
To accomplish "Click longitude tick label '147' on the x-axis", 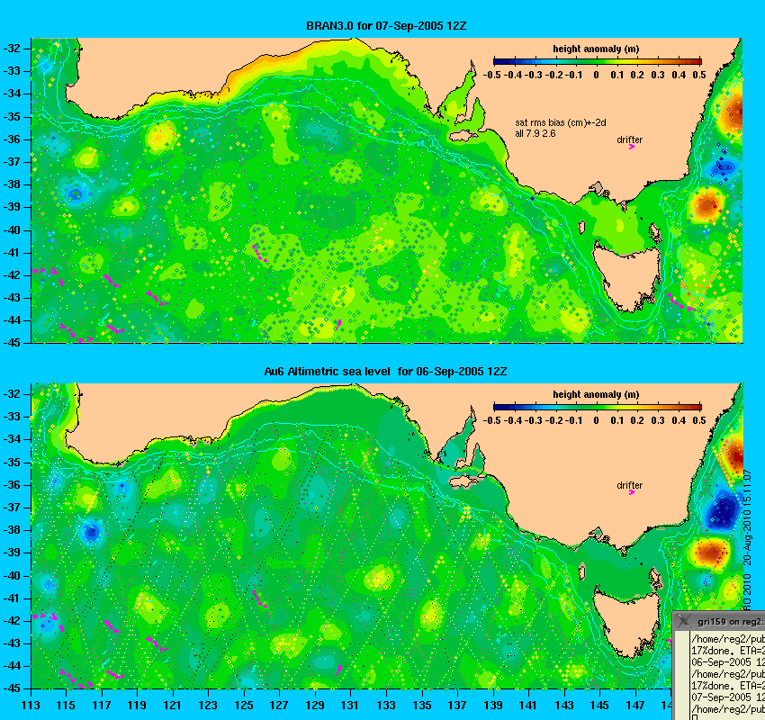I will tap(634, 705).
